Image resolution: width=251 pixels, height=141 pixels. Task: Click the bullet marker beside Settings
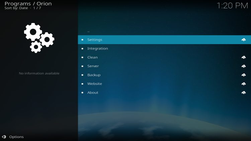tap(82, 40)
